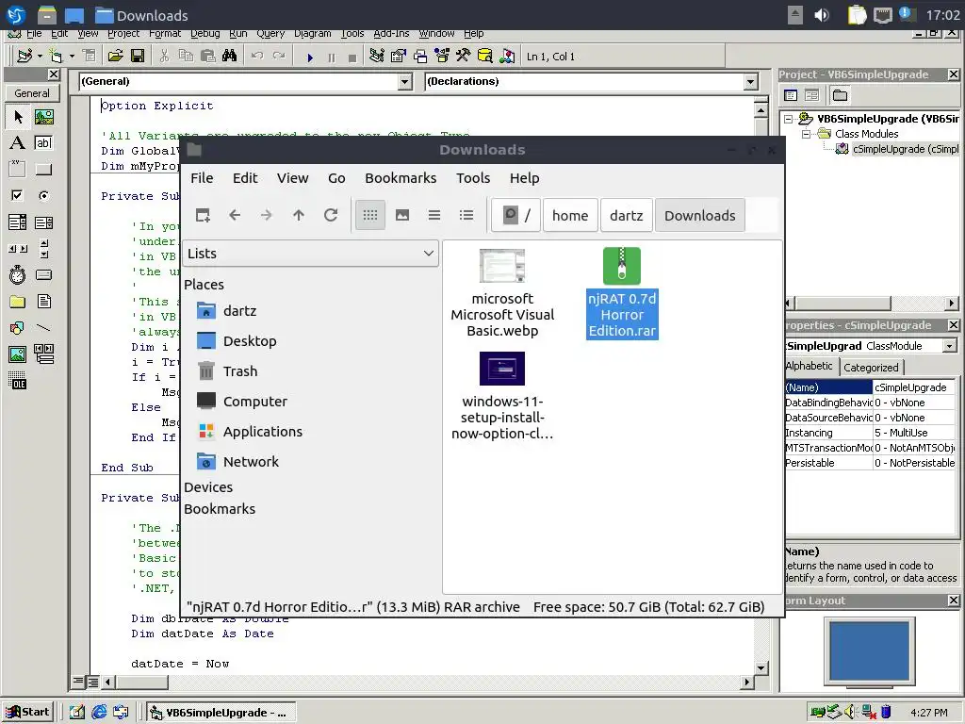This screenshot has width=965, height=724.
Task: Switch to the Alphabetic properties tab
Action: pyautogui.click(x=809, y=366)
